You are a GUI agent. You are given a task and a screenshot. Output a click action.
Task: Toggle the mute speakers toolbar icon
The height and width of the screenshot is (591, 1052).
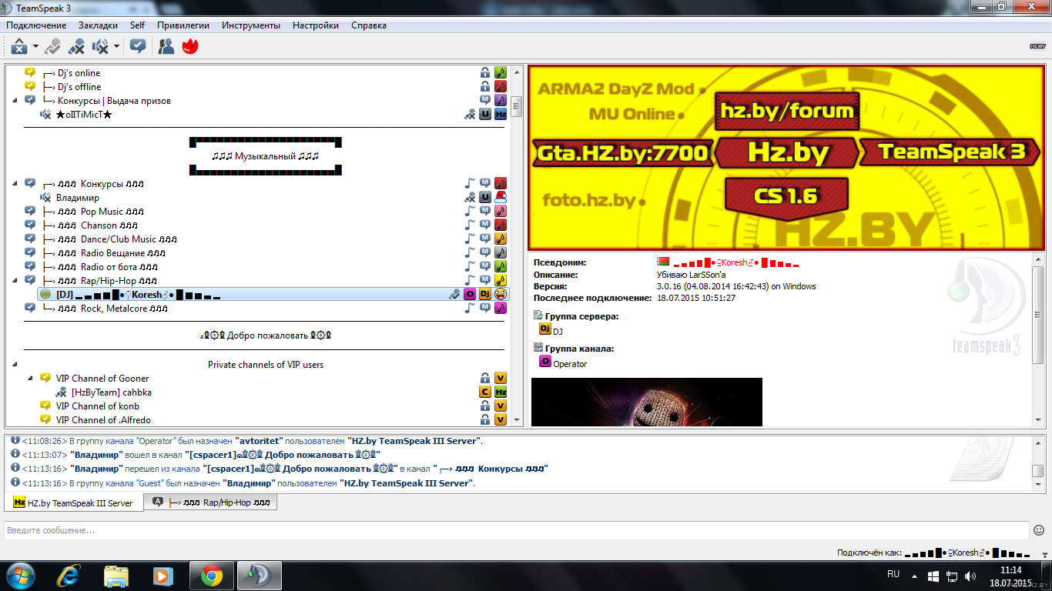101,47
